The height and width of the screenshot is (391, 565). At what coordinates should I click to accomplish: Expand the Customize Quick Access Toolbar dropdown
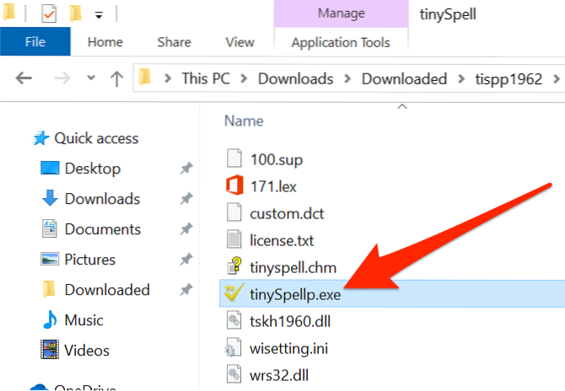[100, 15]
